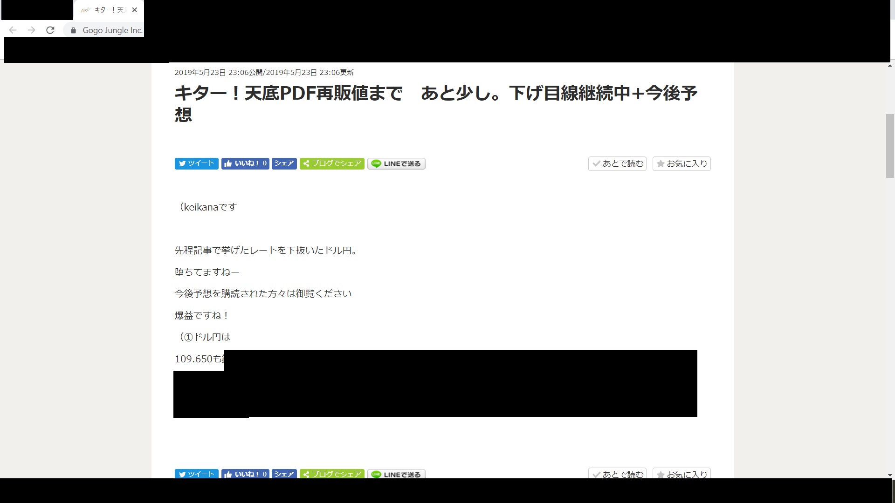The image size is (895, 503).
Task: Click the top Facebook シェア button
Action: click(x=284, y=163)
